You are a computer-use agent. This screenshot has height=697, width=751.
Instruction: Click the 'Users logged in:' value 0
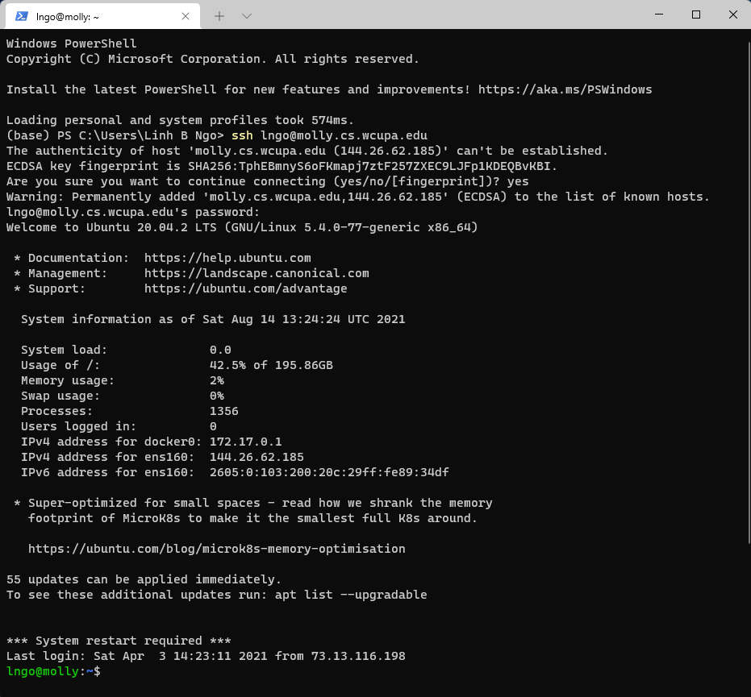tap(213, 426)
